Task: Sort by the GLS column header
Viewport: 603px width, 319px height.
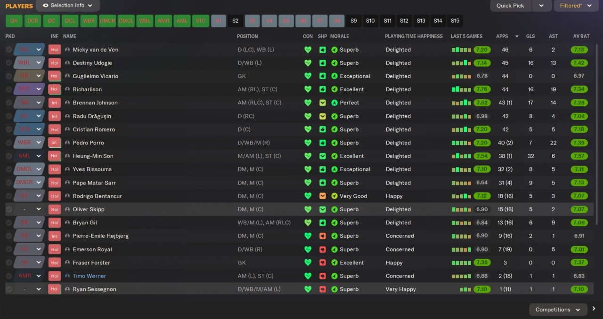Action: (x=530, y=36)
